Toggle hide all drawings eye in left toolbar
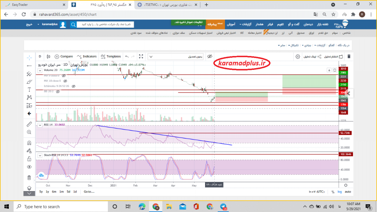The width and height of the screenshot is (377, 212). (29, 167)
